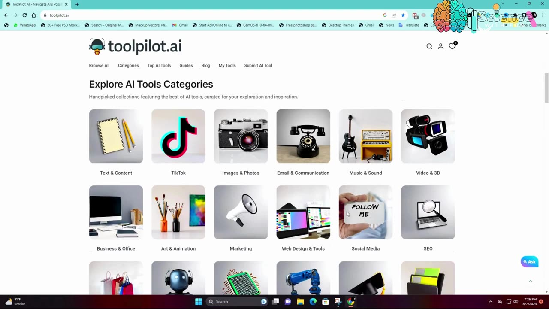Open the Guides menu item
This screenshot has height=309, width=549.
click(x=186, y=66)
